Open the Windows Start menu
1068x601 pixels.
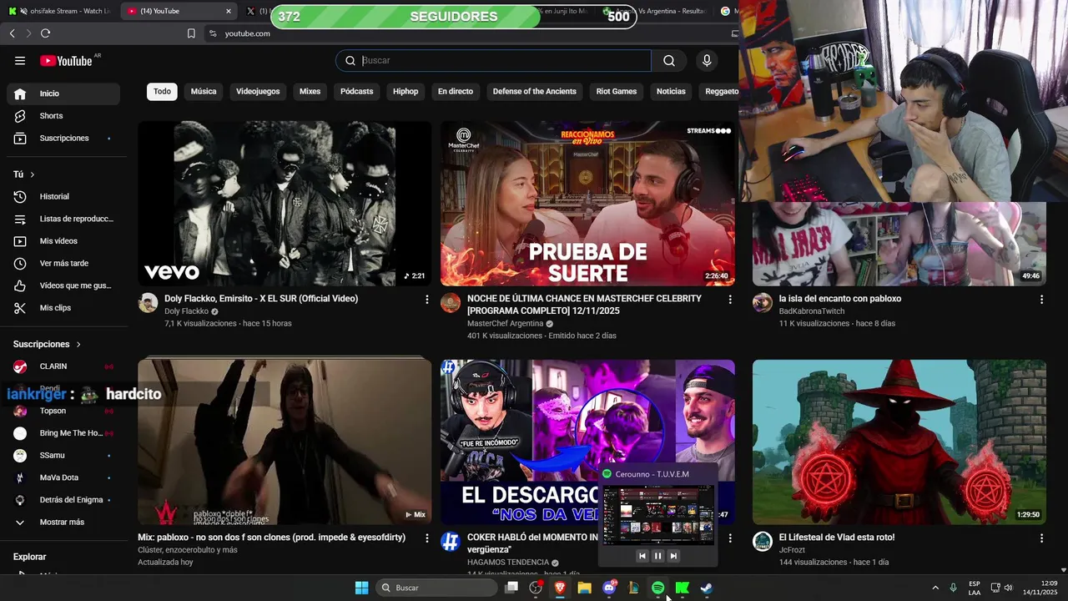click(x=361, y=588)
